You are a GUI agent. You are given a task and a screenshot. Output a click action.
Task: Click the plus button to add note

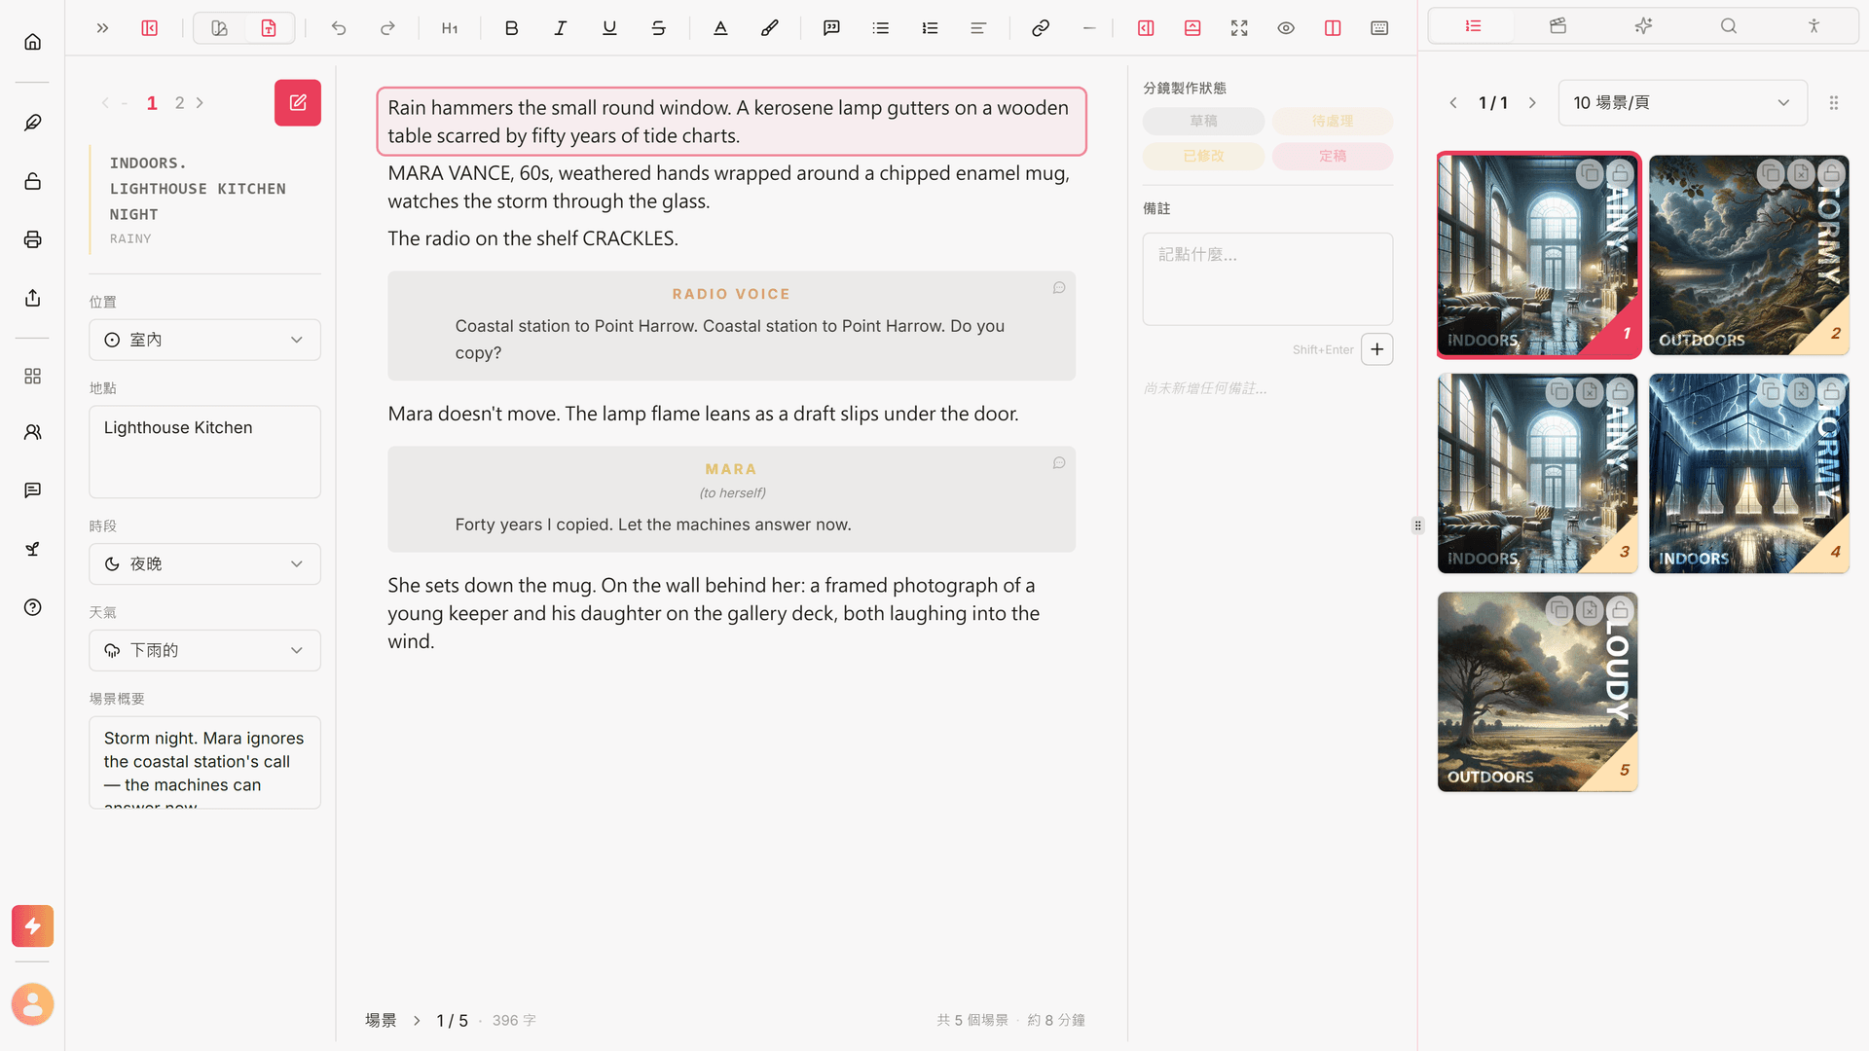click(x=1376, y=349)
